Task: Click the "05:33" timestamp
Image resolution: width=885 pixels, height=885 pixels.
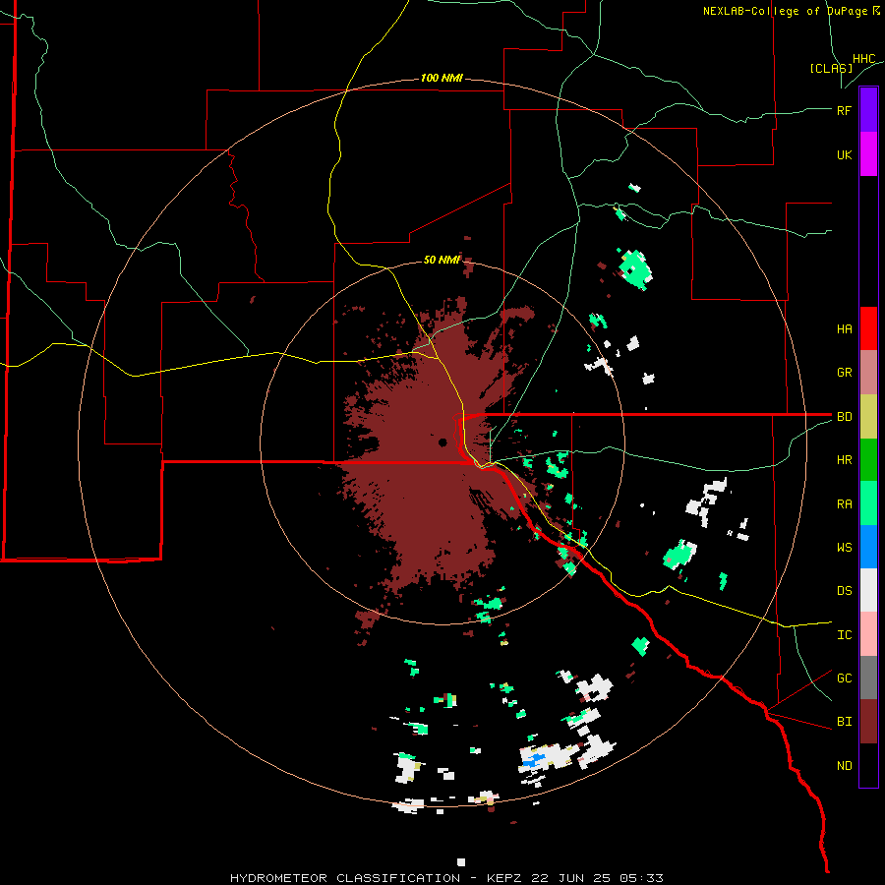Action: pyautogui.click(x=642, y=878)
